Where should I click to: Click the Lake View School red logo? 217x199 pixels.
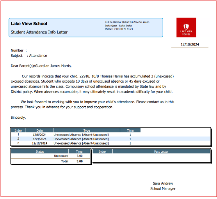[186, 28]
